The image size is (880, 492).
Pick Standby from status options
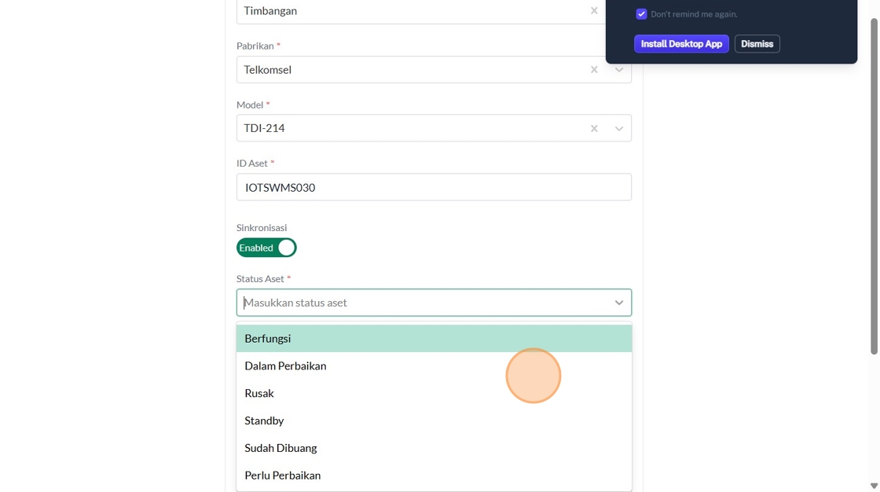pyautogui.click(x=264, y=421)
